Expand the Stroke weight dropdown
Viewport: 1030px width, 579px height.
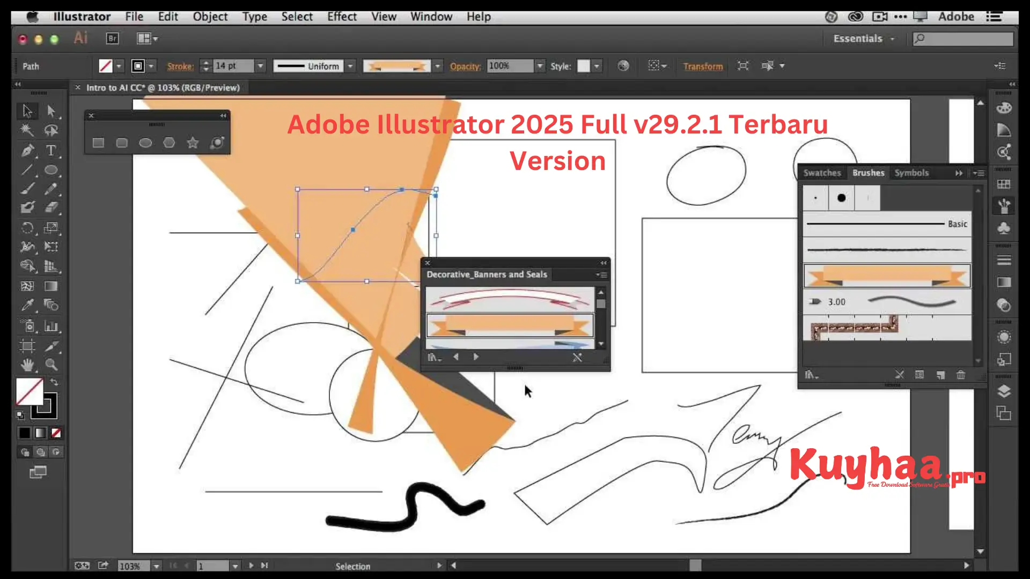262,65
